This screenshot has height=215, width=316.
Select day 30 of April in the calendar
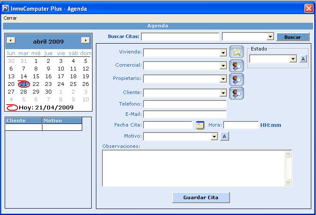click(x=48, y=92)
